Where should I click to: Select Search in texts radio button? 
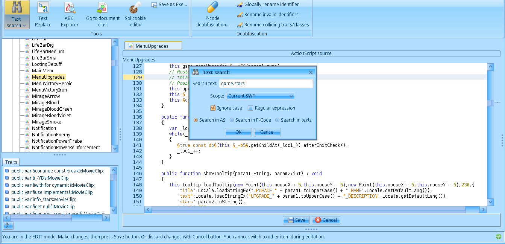(277, 120)
